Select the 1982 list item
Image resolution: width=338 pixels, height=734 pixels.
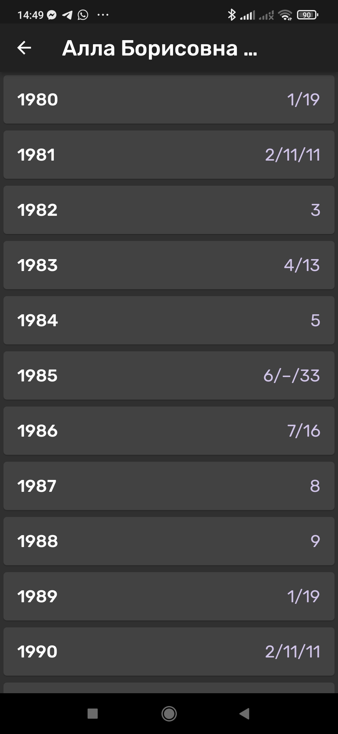[169, 210]
